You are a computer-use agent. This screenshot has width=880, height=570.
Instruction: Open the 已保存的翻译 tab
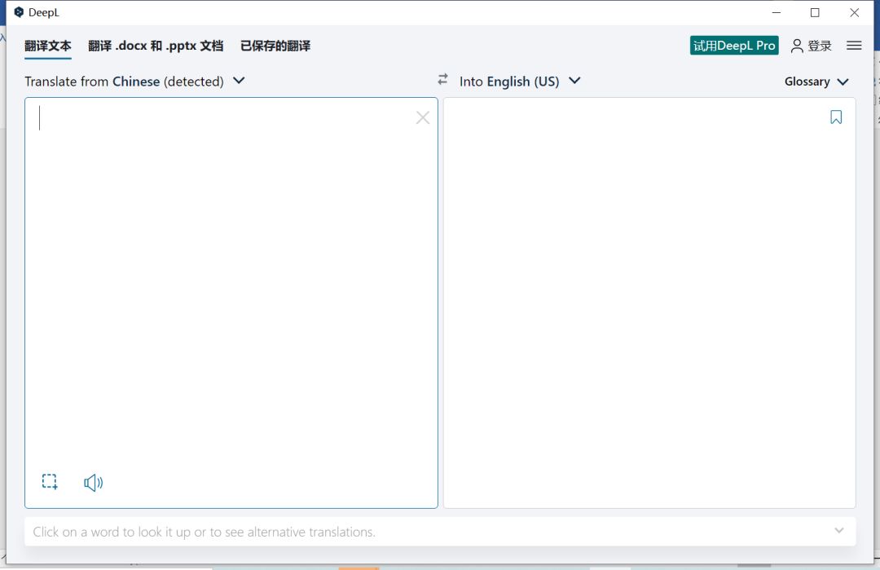click(275, 46)
